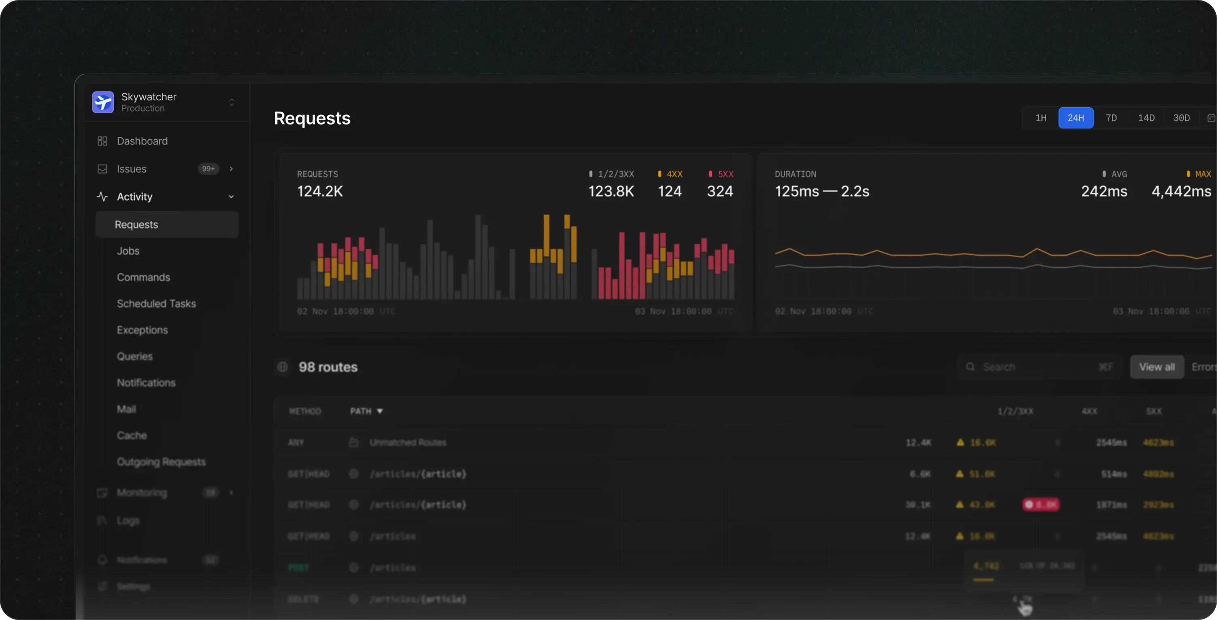
Task: Toggle the MAX duration series legend
Action: pos(1198,174)
